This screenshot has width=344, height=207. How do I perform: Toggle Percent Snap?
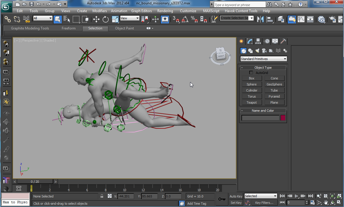194,19
